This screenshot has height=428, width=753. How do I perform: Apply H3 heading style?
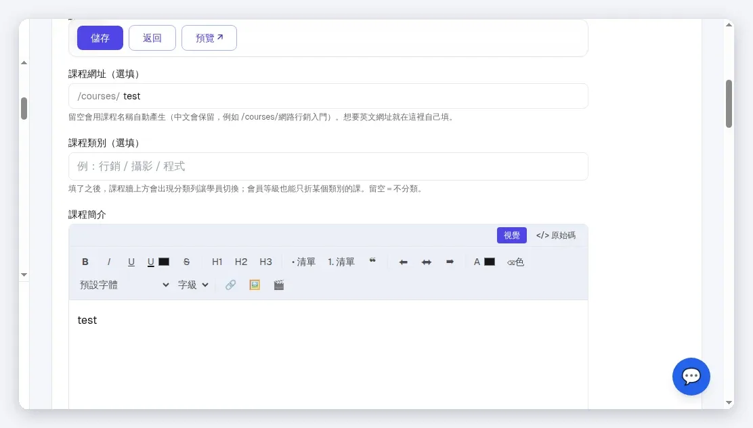[265, 262]
